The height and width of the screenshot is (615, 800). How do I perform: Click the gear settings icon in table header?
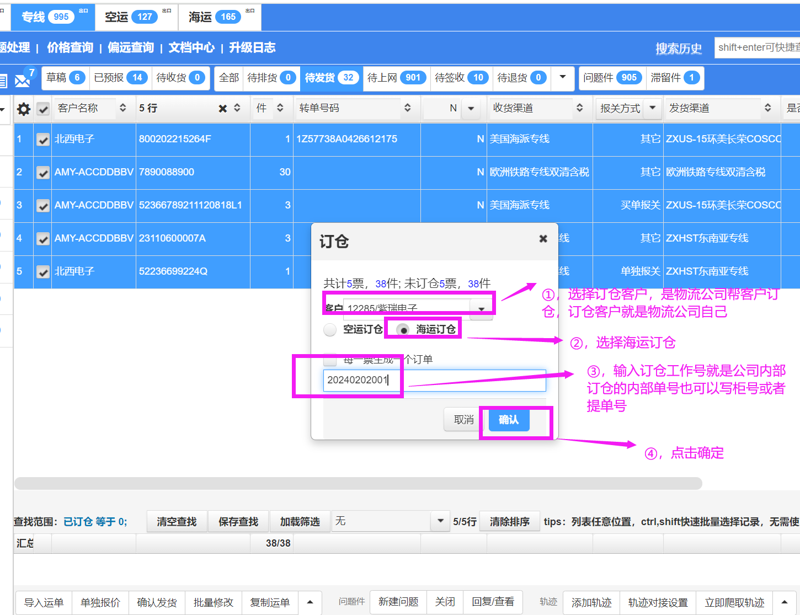pyautogui.click(x=24, y=109)
